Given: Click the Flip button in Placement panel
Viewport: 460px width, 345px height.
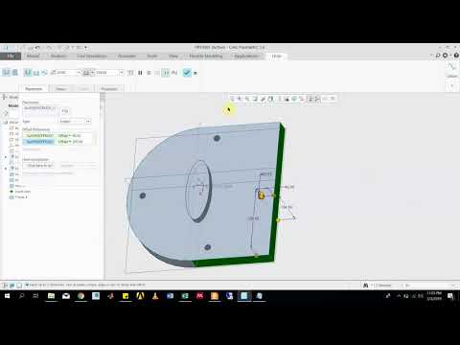Looking at the screenshot, I should 65,111.
